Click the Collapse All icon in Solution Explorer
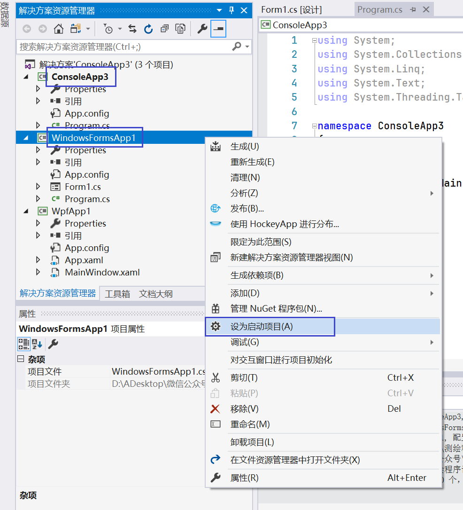This screenshot has height=510, width=463. 164,29
